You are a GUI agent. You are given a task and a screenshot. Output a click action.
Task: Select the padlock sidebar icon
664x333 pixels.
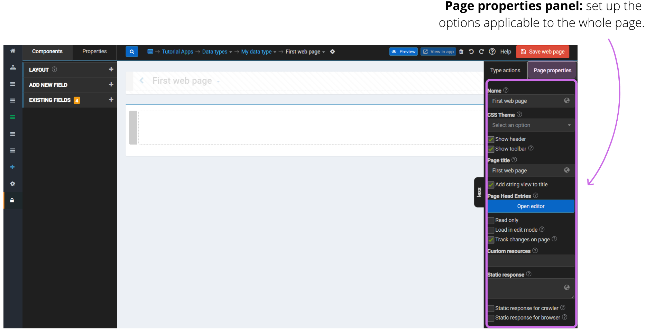pyautogui.click(x=12, y=200)
